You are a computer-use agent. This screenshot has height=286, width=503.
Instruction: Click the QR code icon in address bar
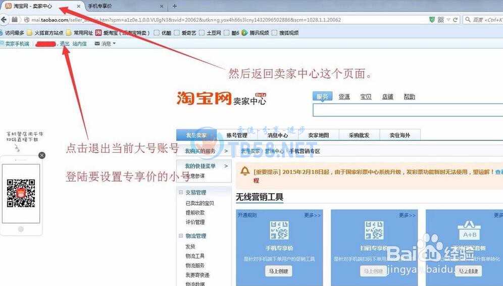[x=441, y=20]
